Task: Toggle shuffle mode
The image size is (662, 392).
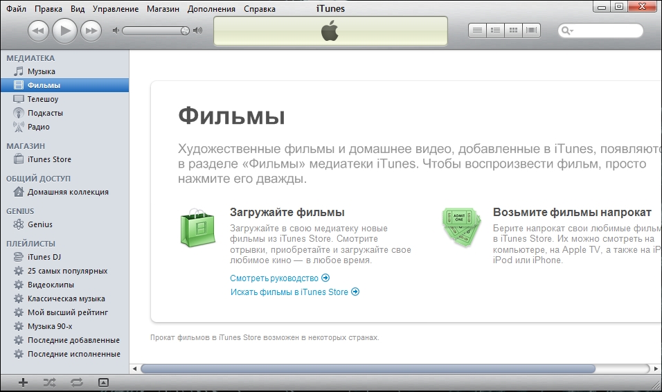Action: [49, 383]
